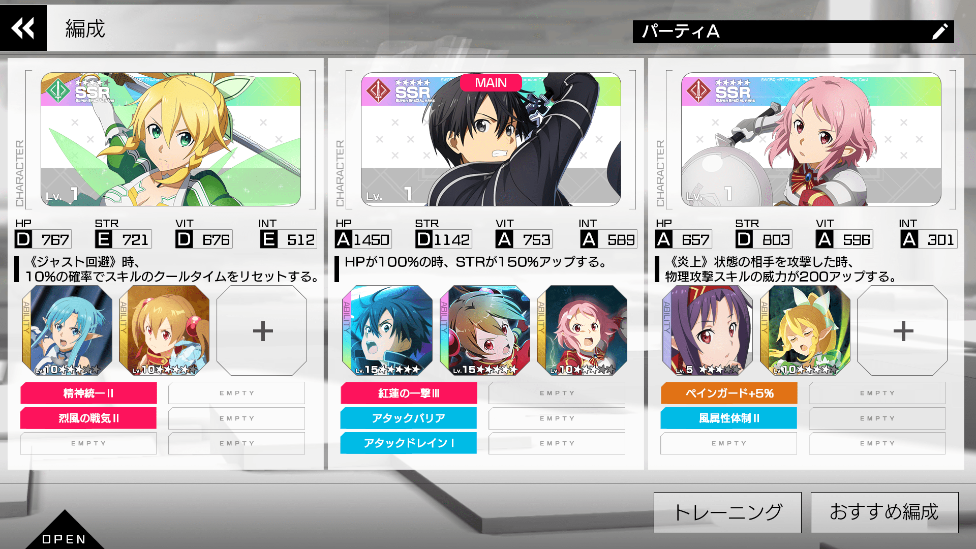Choose the アタックバリア skill slot
976x549 pixels.
[x=409, y=418]
